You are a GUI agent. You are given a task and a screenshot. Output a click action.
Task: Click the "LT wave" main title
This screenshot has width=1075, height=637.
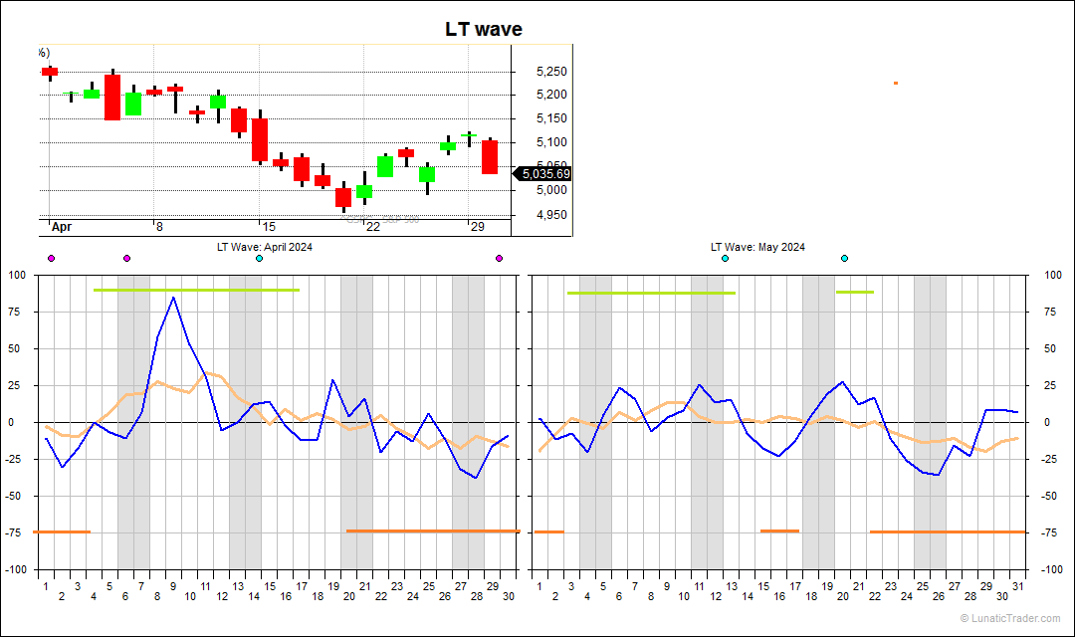(x=483, y=30)
